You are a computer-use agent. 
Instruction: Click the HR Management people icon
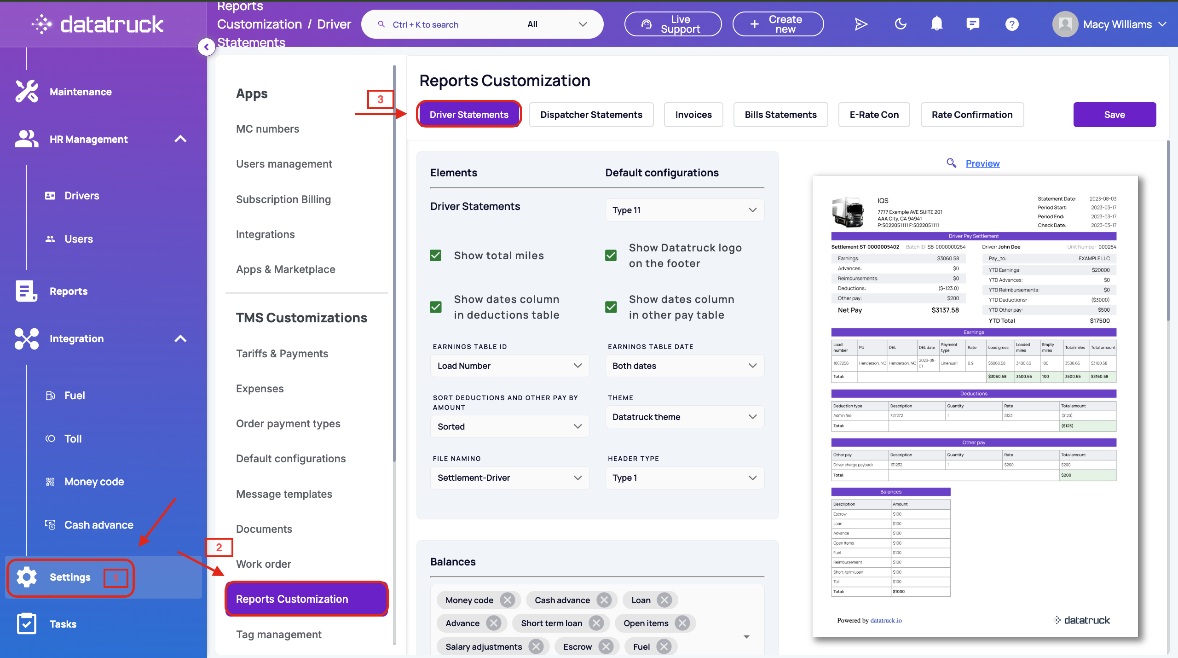[x=27, y=139]
